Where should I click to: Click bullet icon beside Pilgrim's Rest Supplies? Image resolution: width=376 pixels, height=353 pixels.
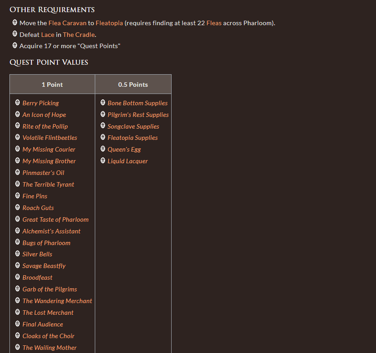point(103,114)
